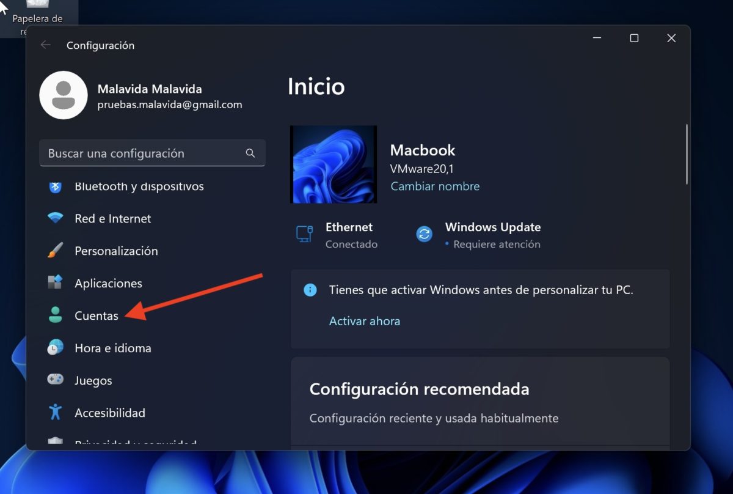Focus the Buscar una configuración field
Image resolution: width=733 pixels, height=494 pixels.
click(x=152, y=153)
